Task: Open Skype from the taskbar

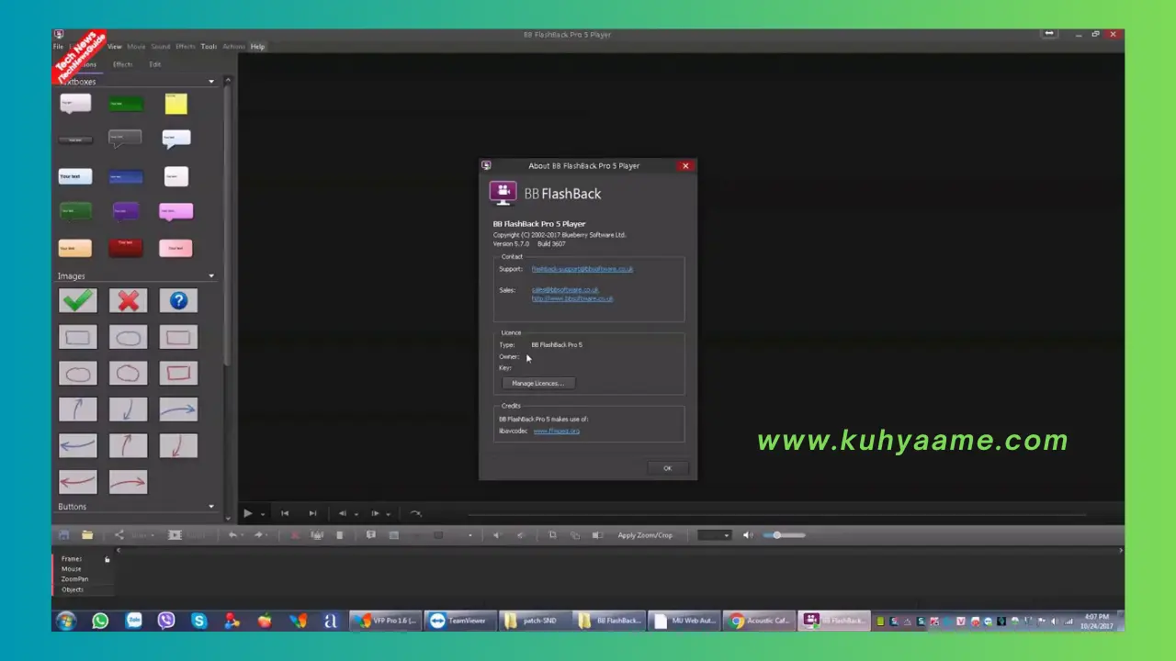Action: tap(199, 621)
